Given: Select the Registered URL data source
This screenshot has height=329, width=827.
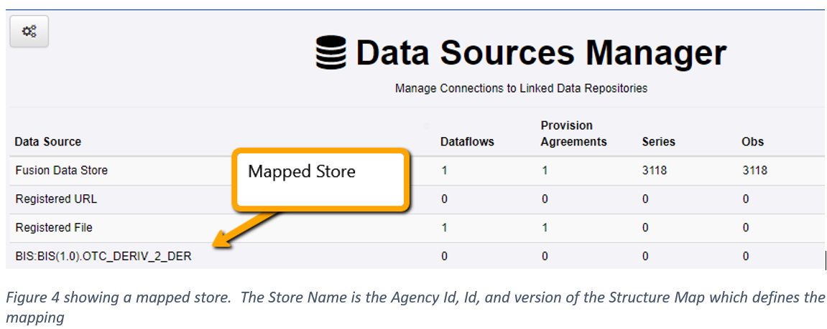Looking at the screenshot, I should tap(56, 199).
